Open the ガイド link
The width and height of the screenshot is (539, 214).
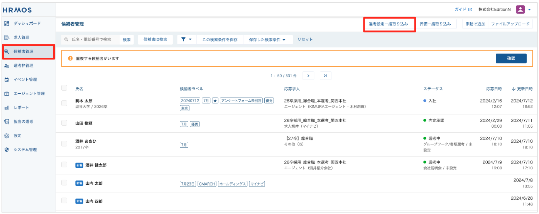click(463, 9)
